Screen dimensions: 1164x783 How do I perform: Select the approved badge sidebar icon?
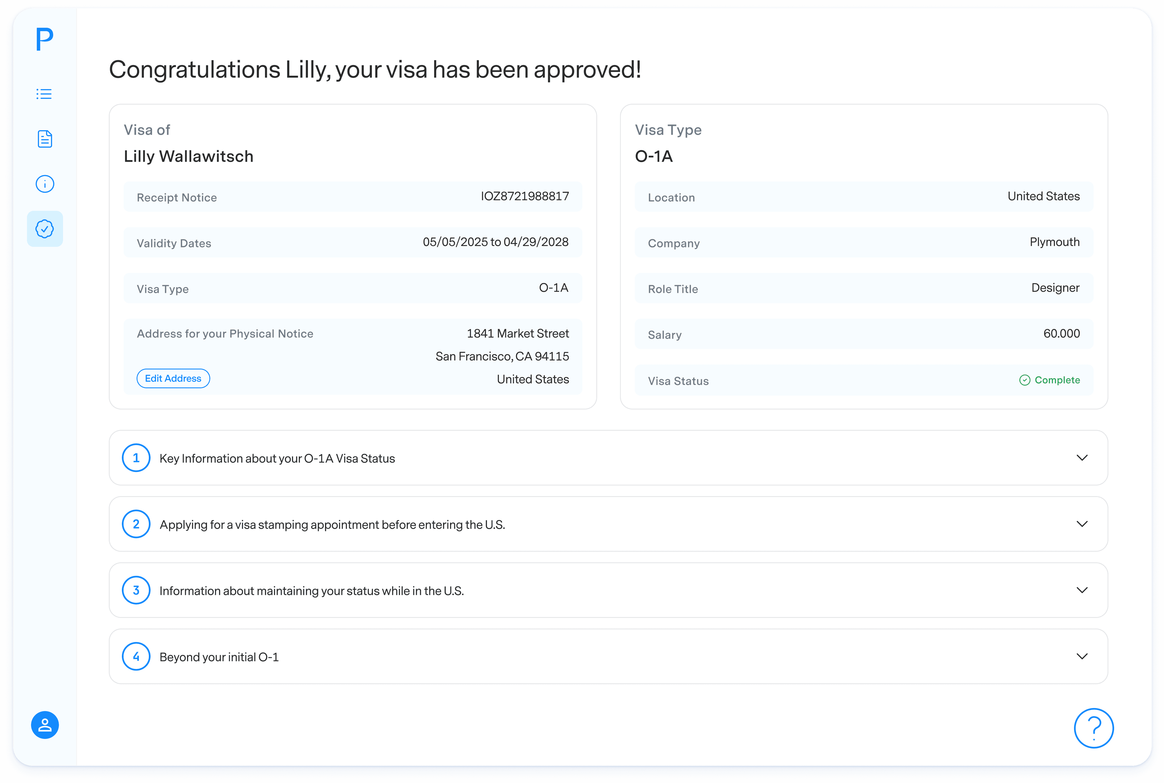[x=45, y=229]
